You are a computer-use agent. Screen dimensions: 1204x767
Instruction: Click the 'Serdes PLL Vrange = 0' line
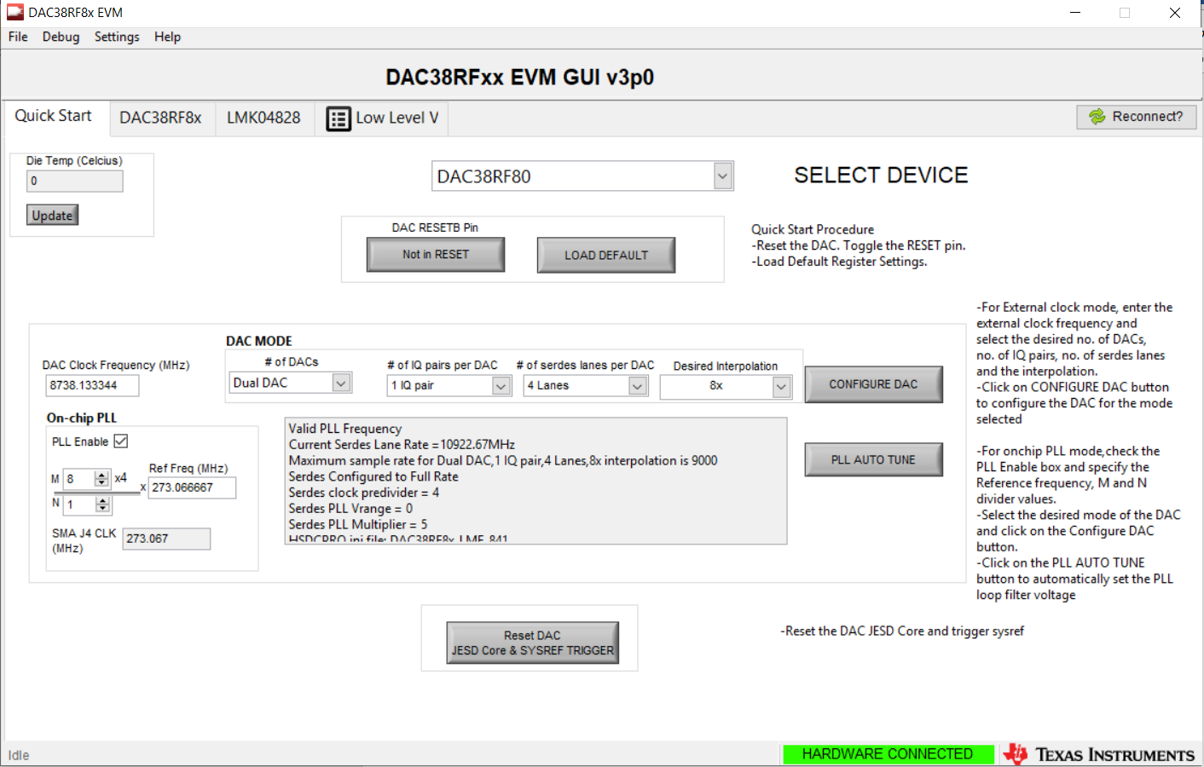coord(350,509)
